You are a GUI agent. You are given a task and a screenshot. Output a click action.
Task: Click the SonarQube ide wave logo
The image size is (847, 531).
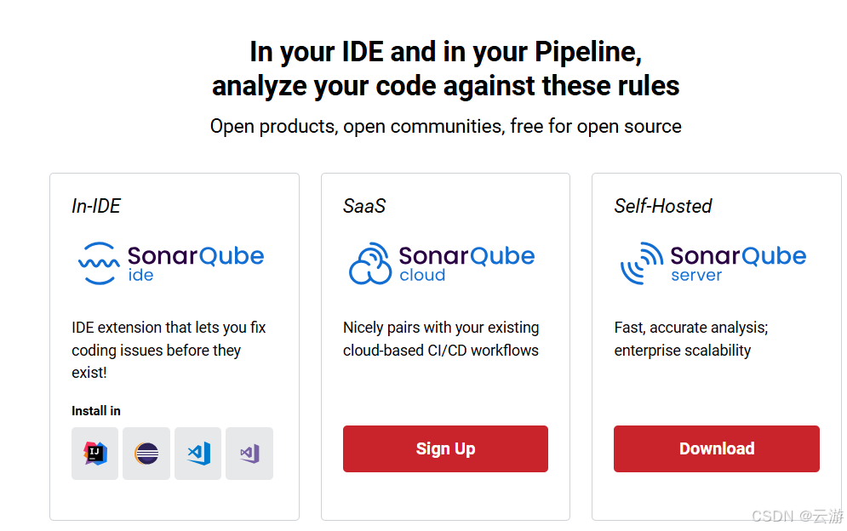point(99,263)
